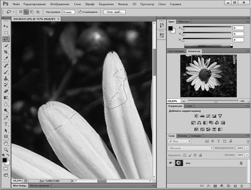Toggle add-to-selection mode button
Screen dimensions: 251x190
[26, 12]
